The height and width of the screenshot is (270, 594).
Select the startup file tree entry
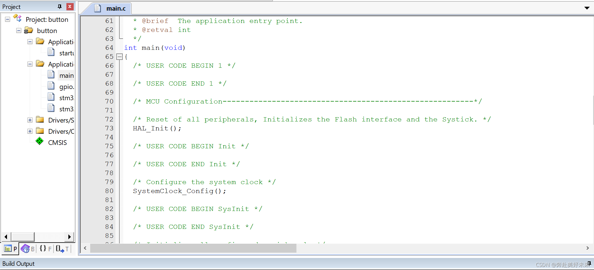tap(66, 53)
